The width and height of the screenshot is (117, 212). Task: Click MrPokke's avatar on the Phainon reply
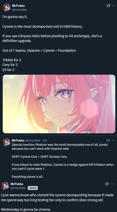6,142
